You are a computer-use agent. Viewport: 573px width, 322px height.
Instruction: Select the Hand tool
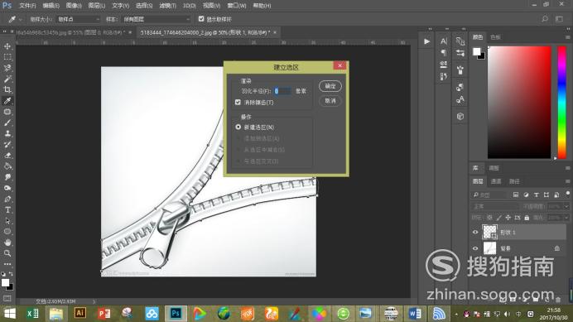(7, 243)
